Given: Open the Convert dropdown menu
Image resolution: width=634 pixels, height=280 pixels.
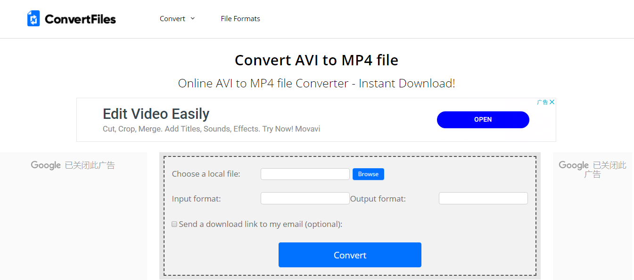Looking at the screenshot, I should 177,19.
